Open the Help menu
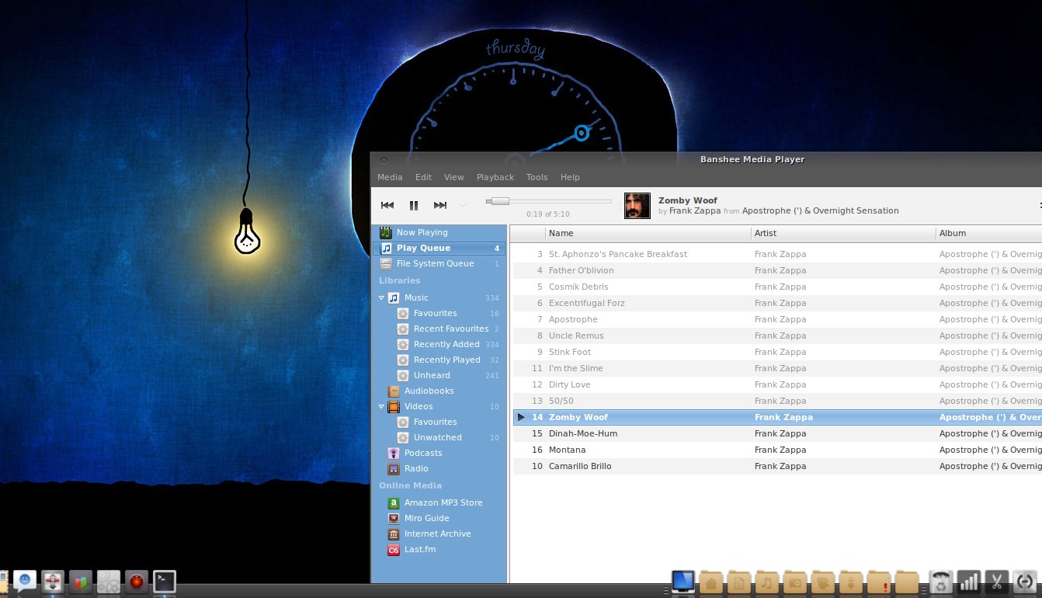 [570, 177]
